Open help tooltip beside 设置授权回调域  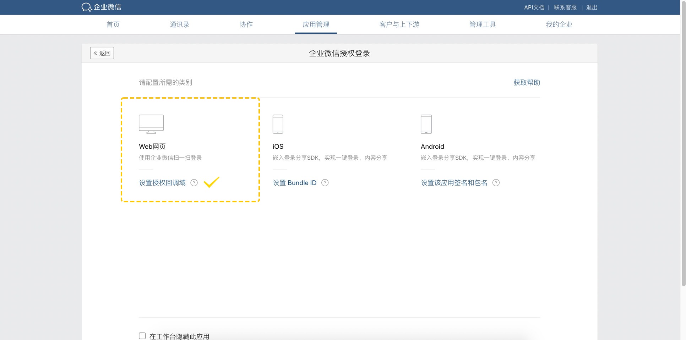pyautogui.click(x=194, y=183)
